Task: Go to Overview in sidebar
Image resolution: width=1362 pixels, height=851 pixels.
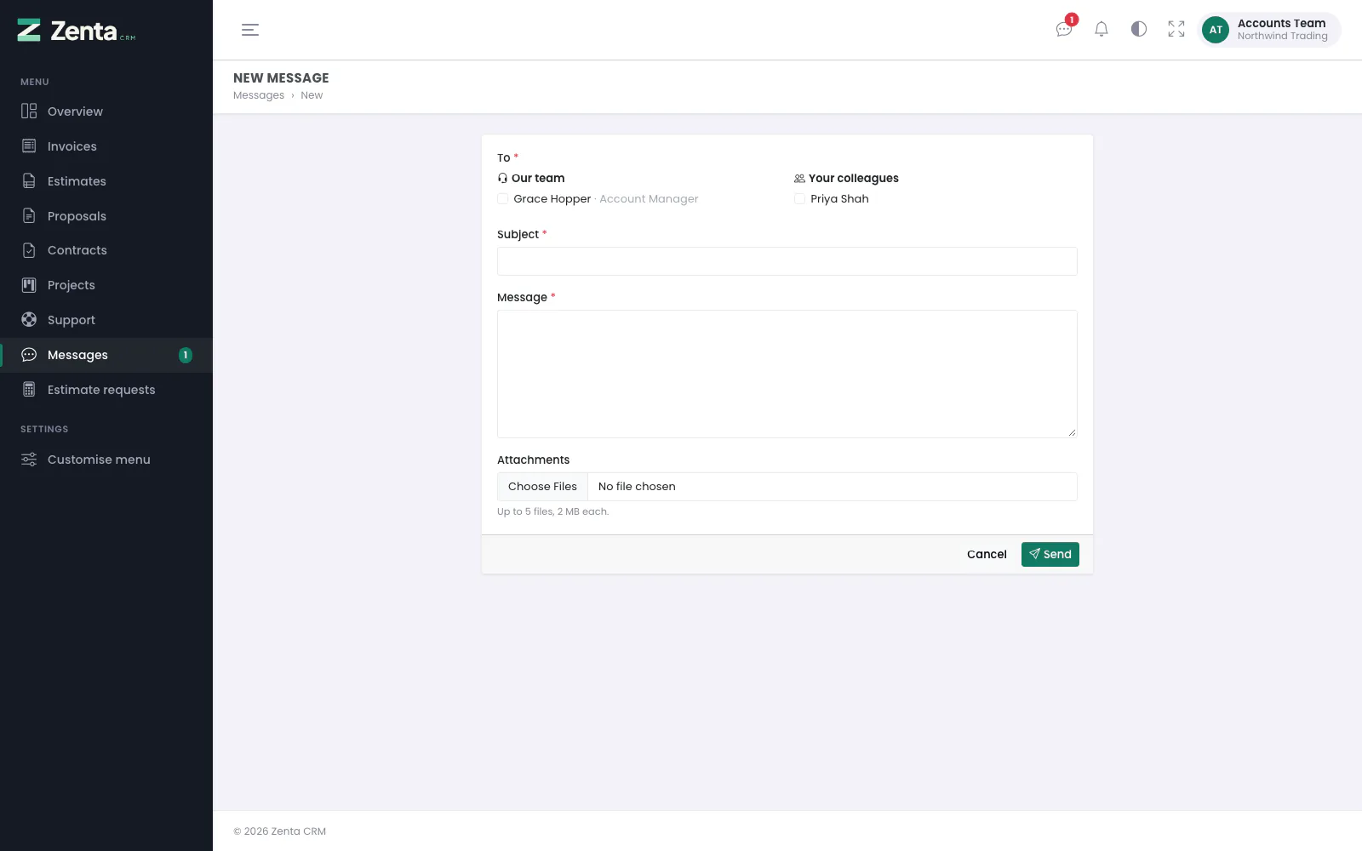Action: pos(106,111)
